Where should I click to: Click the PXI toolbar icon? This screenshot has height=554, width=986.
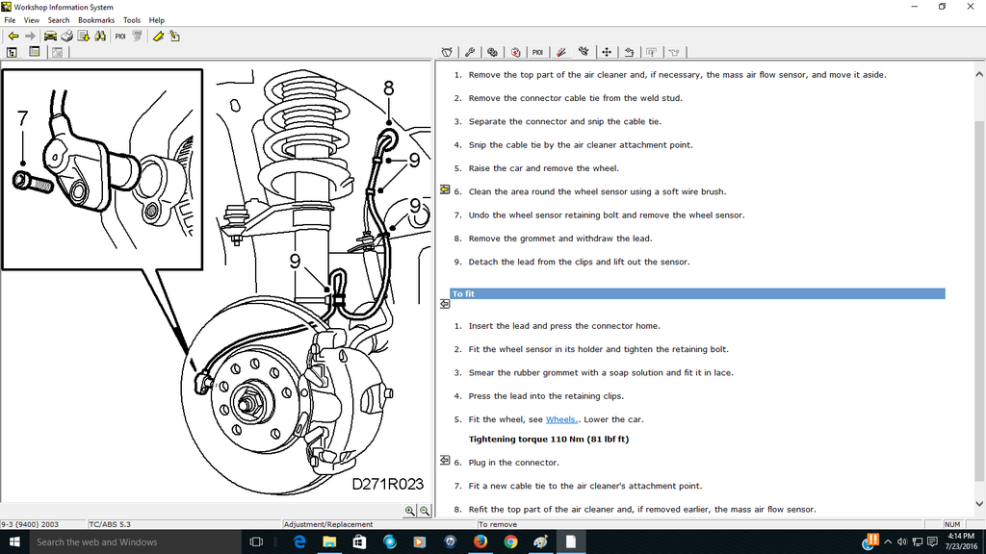pos(119,36)
